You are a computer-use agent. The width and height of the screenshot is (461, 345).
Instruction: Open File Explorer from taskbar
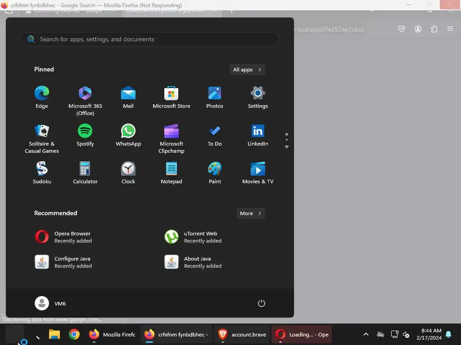(54, 334)
